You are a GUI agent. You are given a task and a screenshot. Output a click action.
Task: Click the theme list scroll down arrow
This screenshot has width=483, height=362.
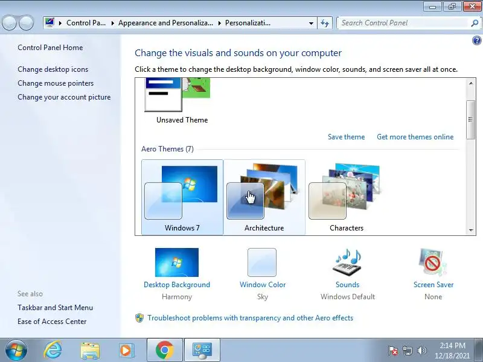pyautogui.click(x=471, y=230)
